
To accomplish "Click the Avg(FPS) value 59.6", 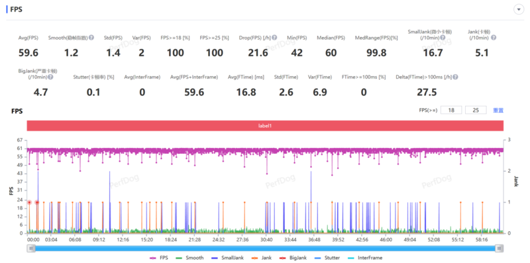I will coord(28,53).
